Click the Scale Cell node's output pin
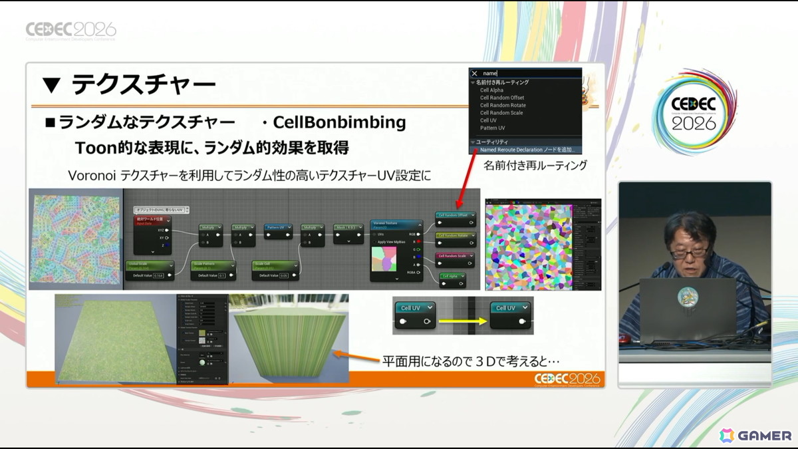 pos(294,275)
